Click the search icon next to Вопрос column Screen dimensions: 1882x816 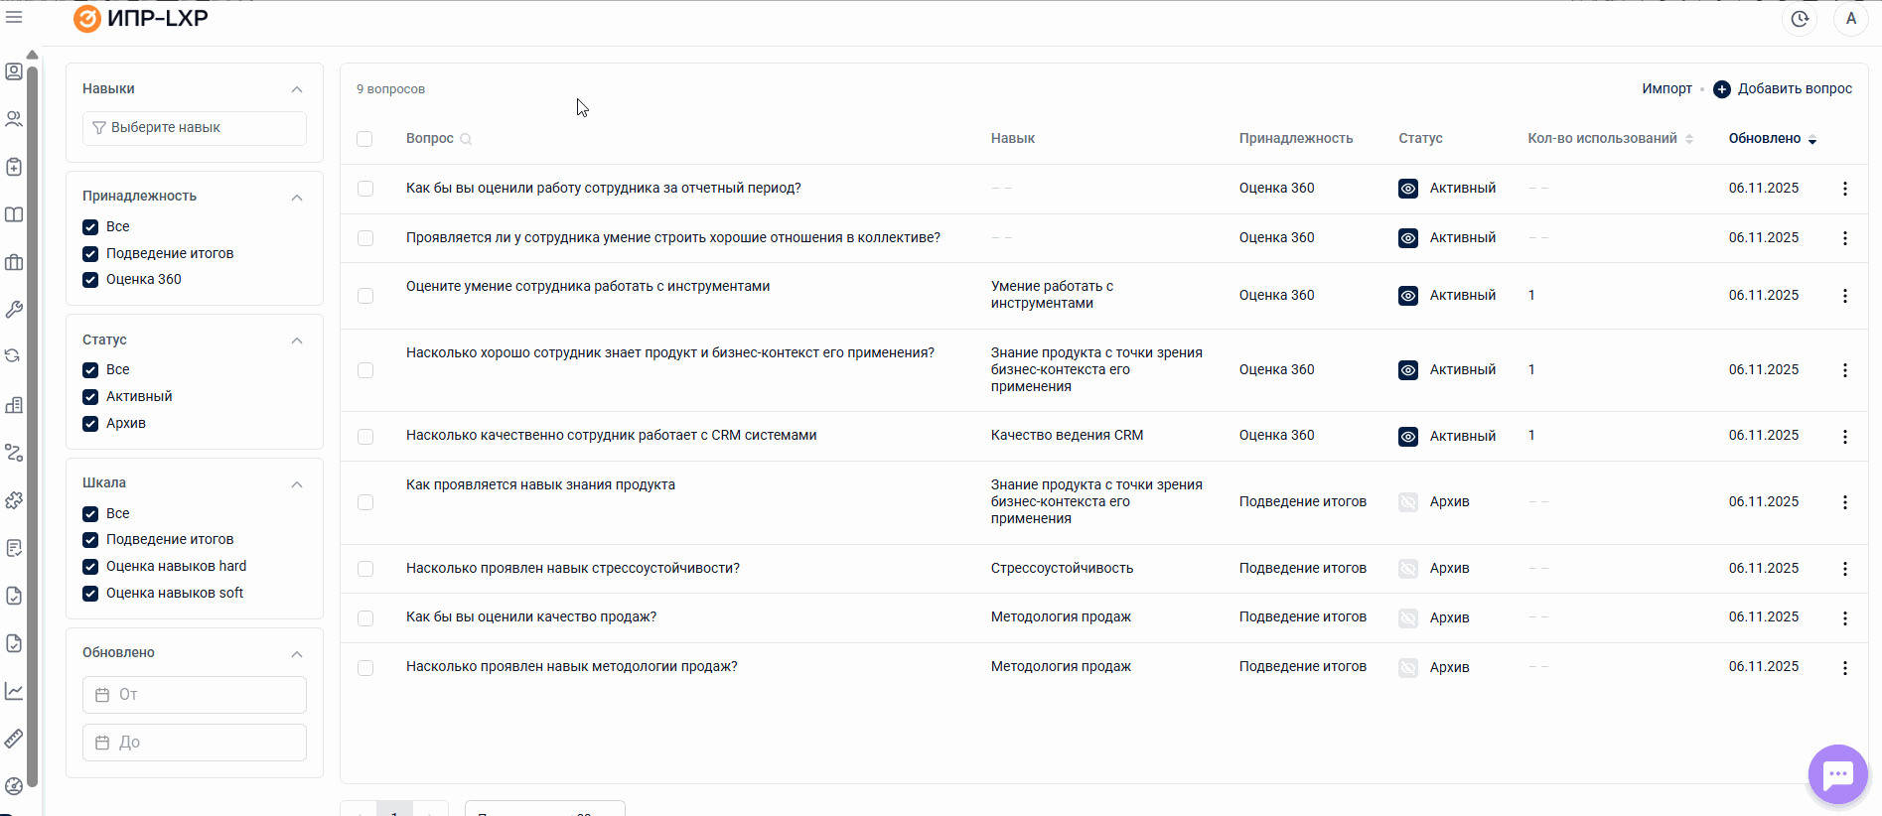click(x=466, y=139)
